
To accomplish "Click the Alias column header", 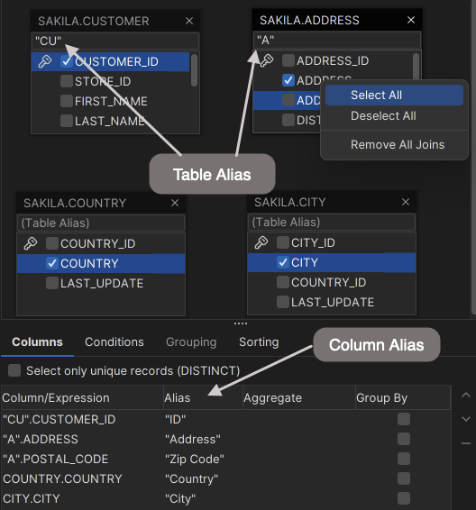I will pos(204,397).
